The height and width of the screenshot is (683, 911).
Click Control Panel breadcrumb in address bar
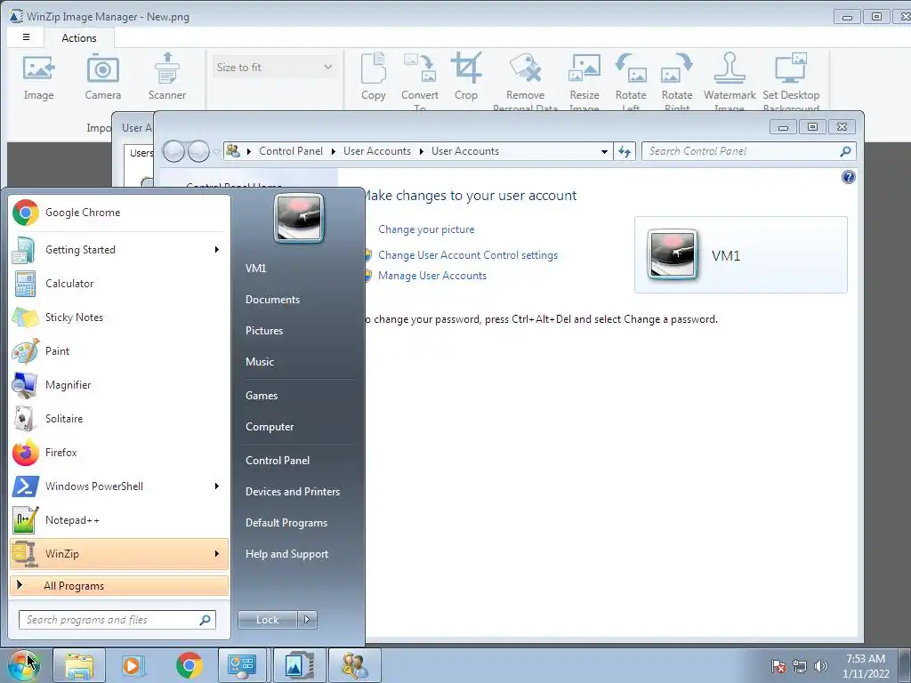click(x=291, y=151)
